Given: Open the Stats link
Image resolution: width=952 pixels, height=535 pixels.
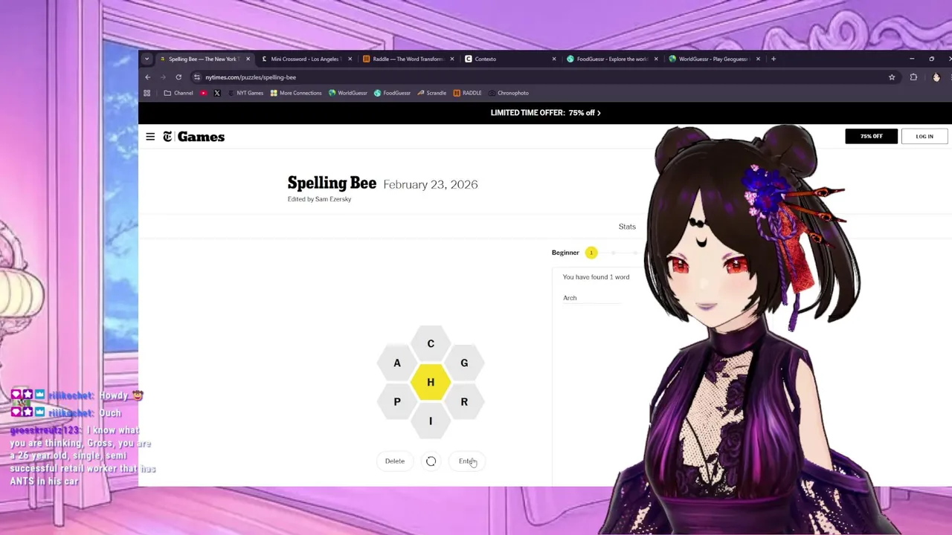Looking at the screenshot, I should [627, 227].
